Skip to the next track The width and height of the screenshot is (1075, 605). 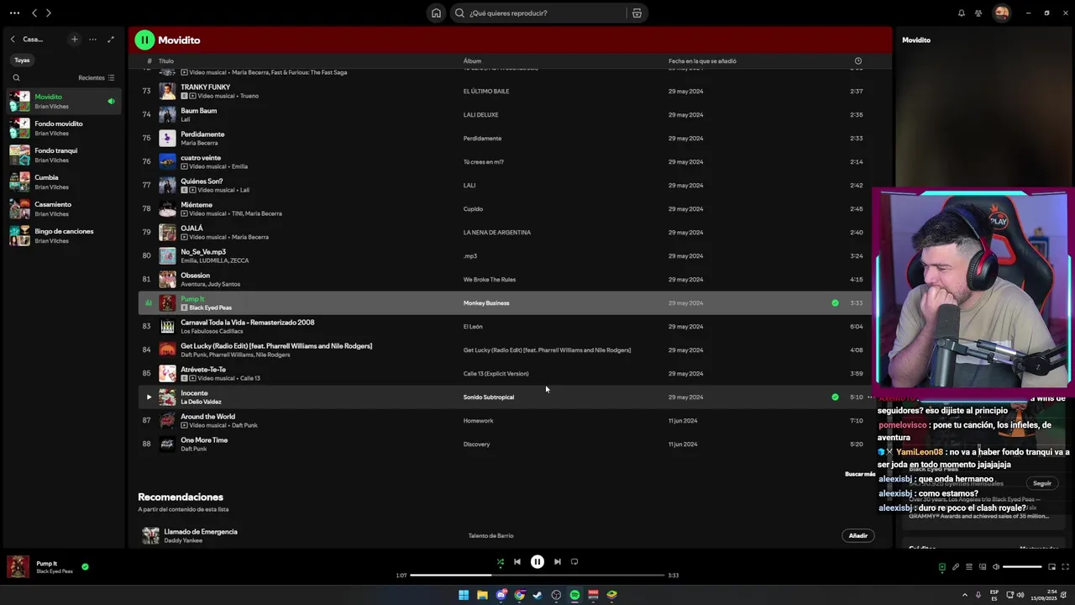557,562
